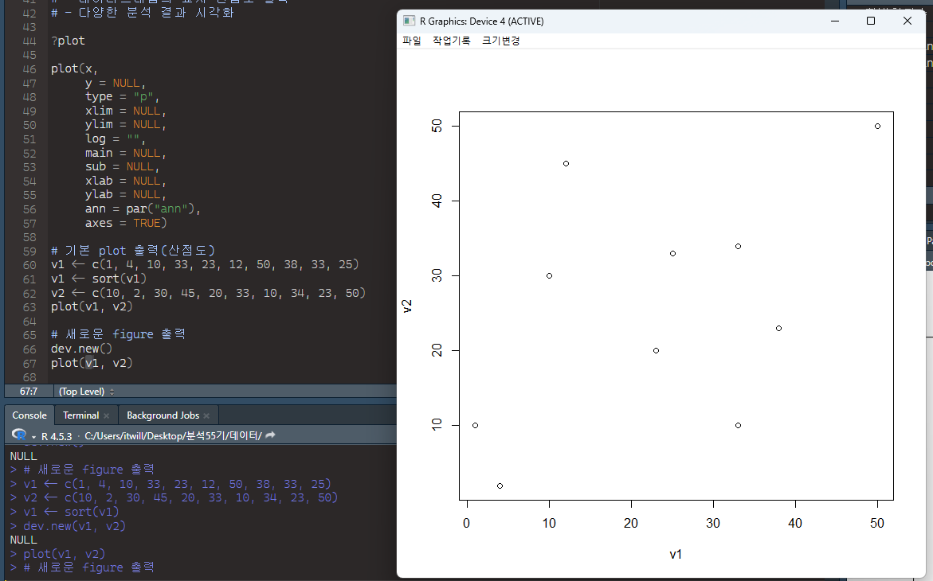Click cursor position indicator 67:7
Screen dimensions: 933x581
29,392
